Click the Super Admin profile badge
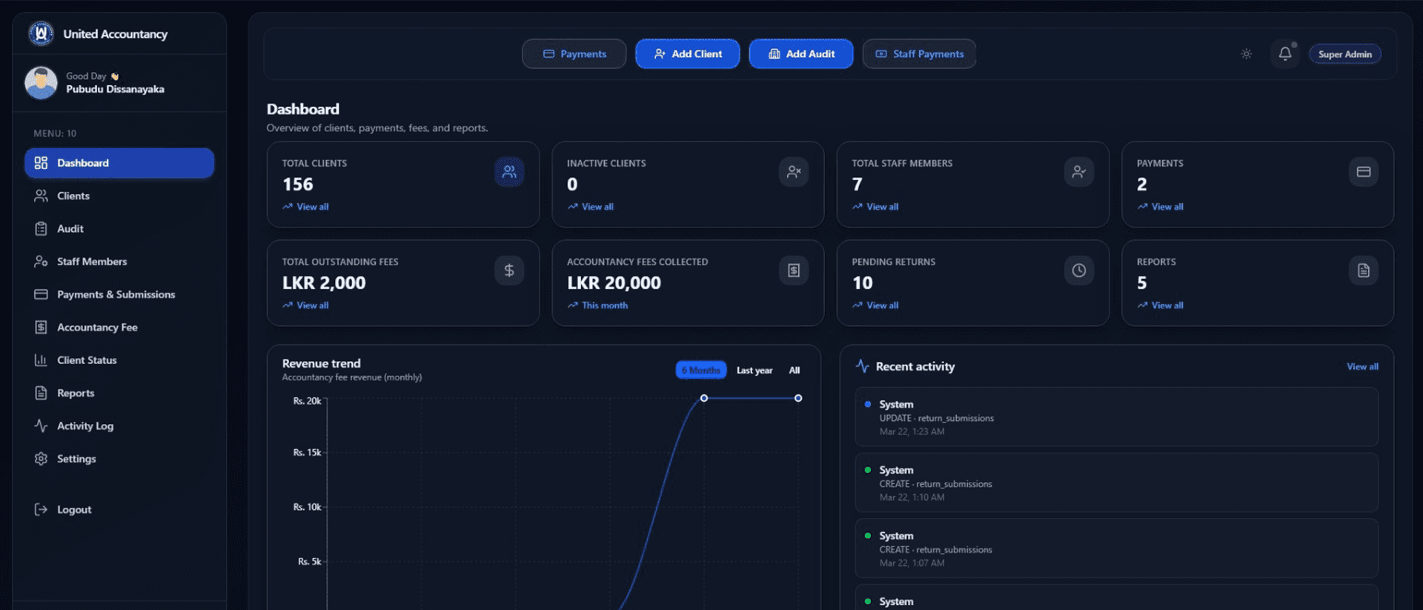Screen dimensions: 1423x610 pos(1344,54)
